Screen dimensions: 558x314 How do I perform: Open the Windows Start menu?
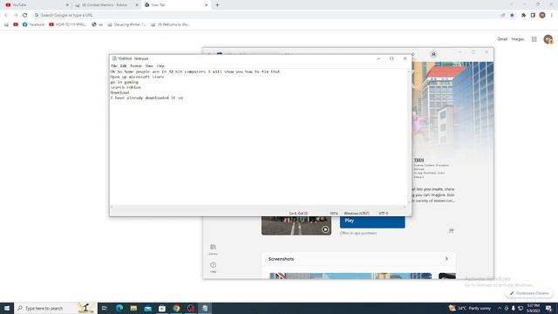coord(7,308)
